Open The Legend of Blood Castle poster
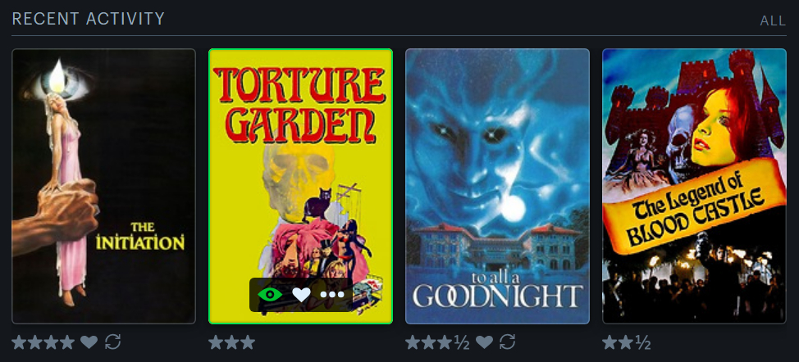This screenshot has height=362, width=799. pos(694,186)
